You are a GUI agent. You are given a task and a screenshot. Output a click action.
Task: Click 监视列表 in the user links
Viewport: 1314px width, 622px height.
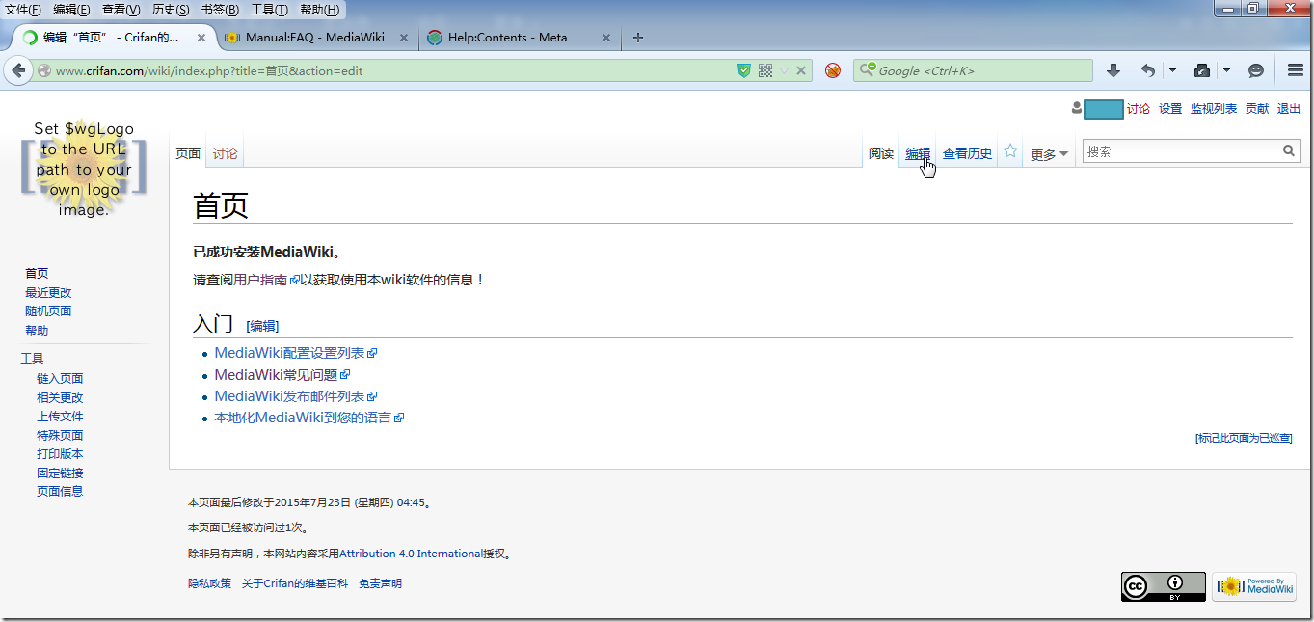coord(1214,109)
